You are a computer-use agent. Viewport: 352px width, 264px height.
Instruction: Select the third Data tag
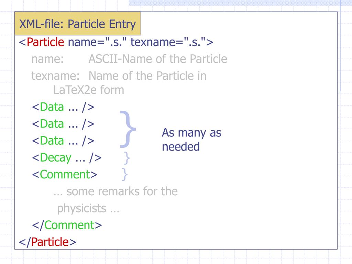[63, 141]
